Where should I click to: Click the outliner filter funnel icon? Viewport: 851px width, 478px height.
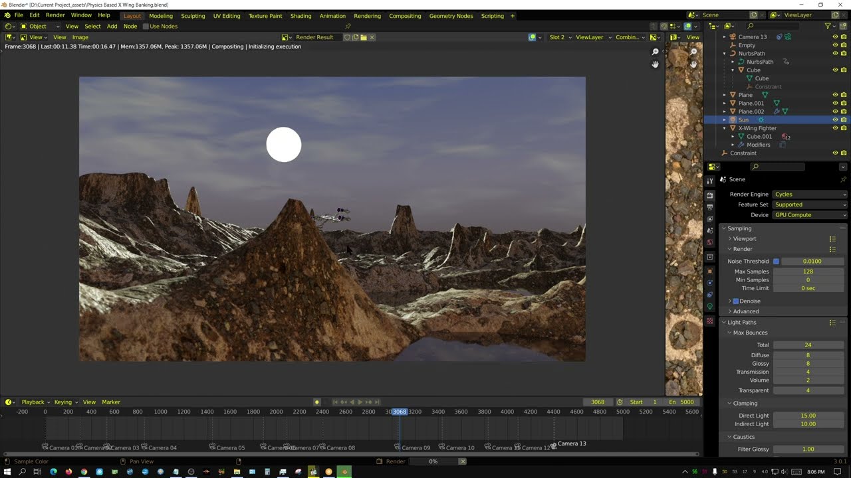pyautogui.click(x=828, y=26)
